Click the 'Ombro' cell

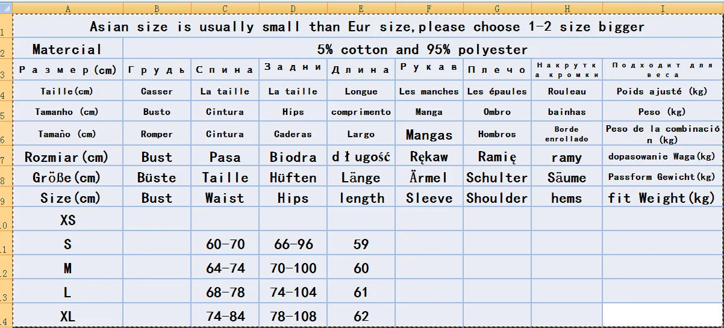coord(498,111)
